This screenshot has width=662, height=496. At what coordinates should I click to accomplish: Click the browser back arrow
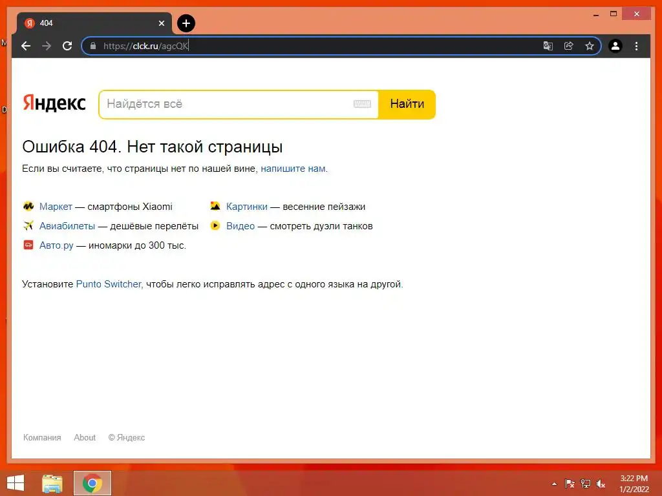pyautogui.click(x=26, y=46)
